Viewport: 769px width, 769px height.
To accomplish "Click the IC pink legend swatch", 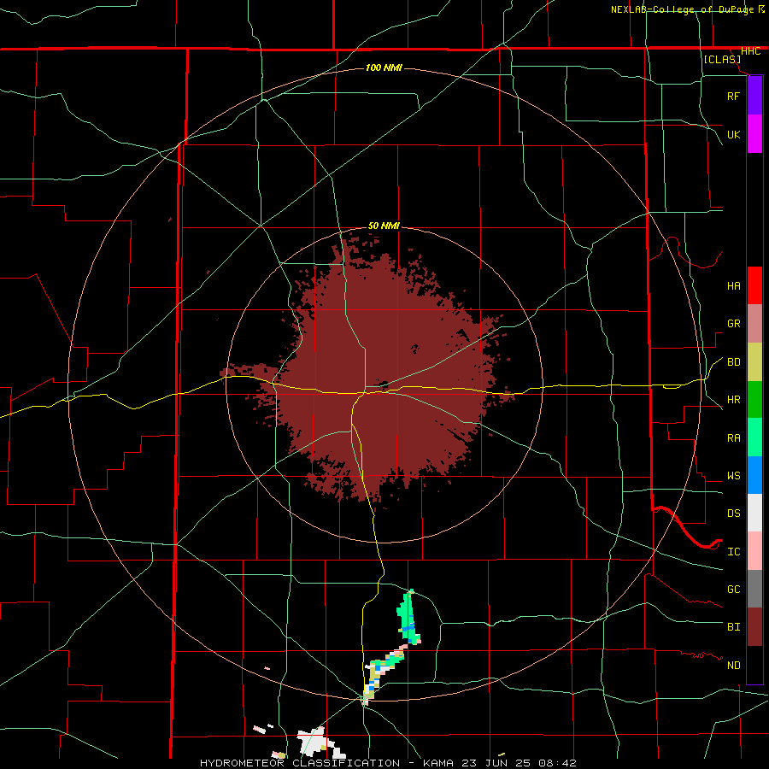I will pos(754,551).
